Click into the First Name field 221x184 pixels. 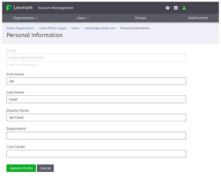96,81
